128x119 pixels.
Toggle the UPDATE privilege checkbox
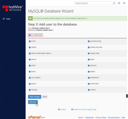coord(89,90)
